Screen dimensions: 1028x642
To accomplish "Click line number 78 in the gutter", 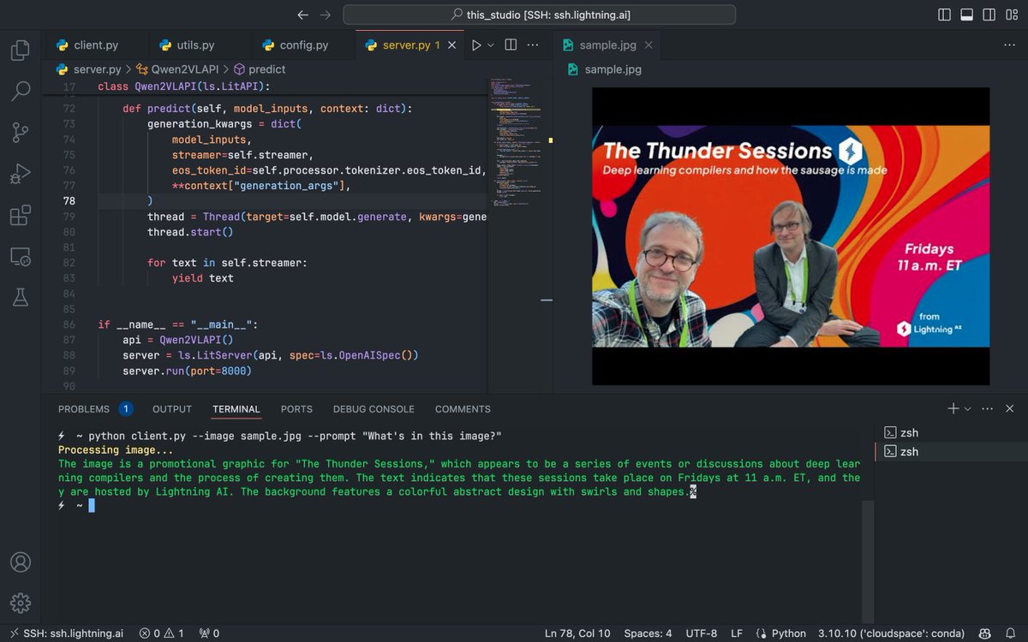I will [x=69, y=201].
